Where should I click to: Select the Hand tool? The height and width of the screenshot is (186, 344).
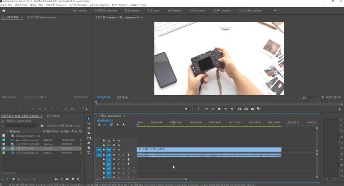click(89, 148)
